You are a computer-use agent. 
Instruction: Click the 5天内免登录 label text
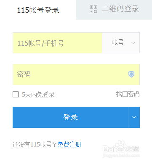38,94
